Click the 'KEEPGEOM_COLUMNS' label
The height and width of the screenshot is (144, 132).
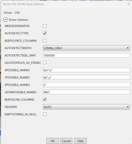(x=20, y=100)
